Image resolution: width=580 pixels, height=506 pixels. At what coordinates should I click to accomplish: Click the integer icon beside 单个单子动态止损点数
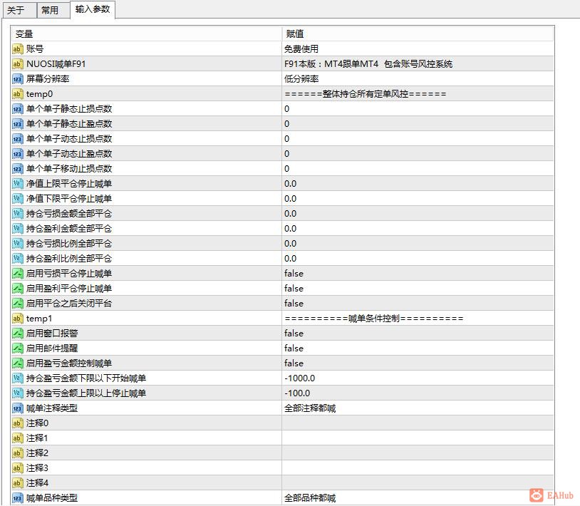[17, 139]
